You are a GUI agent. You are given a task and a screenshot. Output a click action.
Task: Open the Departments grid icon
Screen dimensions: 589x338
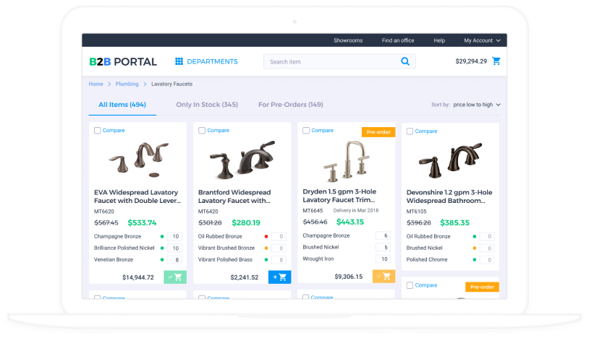(179, 61)
